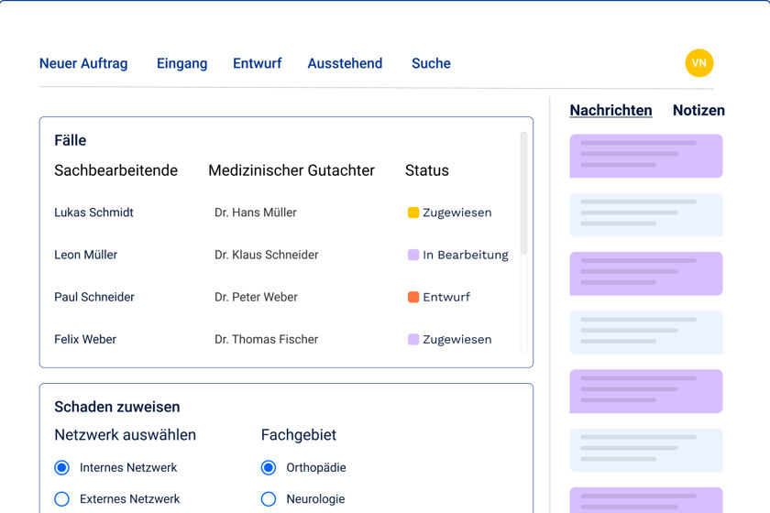Click the Status column header
770x513 pixels.
click(x=427, y=170)
